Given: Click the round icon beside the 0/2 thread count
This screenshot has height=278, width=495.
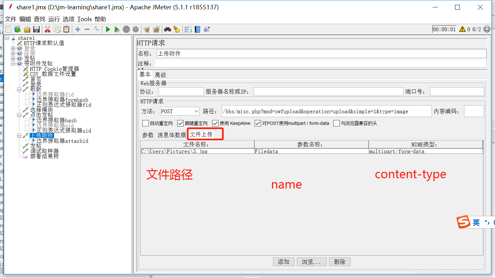Looking at the screenshot, I should pyautogui.click(x=487, y=29).
